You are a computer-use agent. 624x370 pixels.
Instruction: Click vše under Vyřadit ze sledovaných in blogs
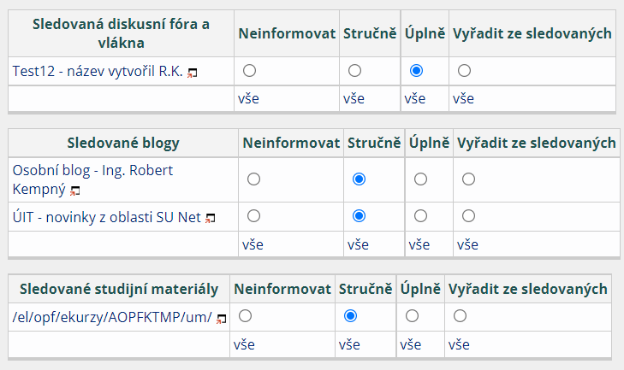click(467, 244)
